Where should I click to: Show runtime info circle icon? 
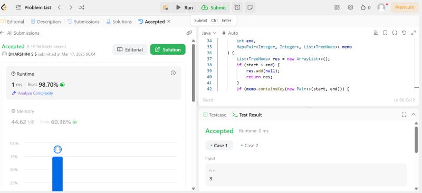click(x=173, y=73)
